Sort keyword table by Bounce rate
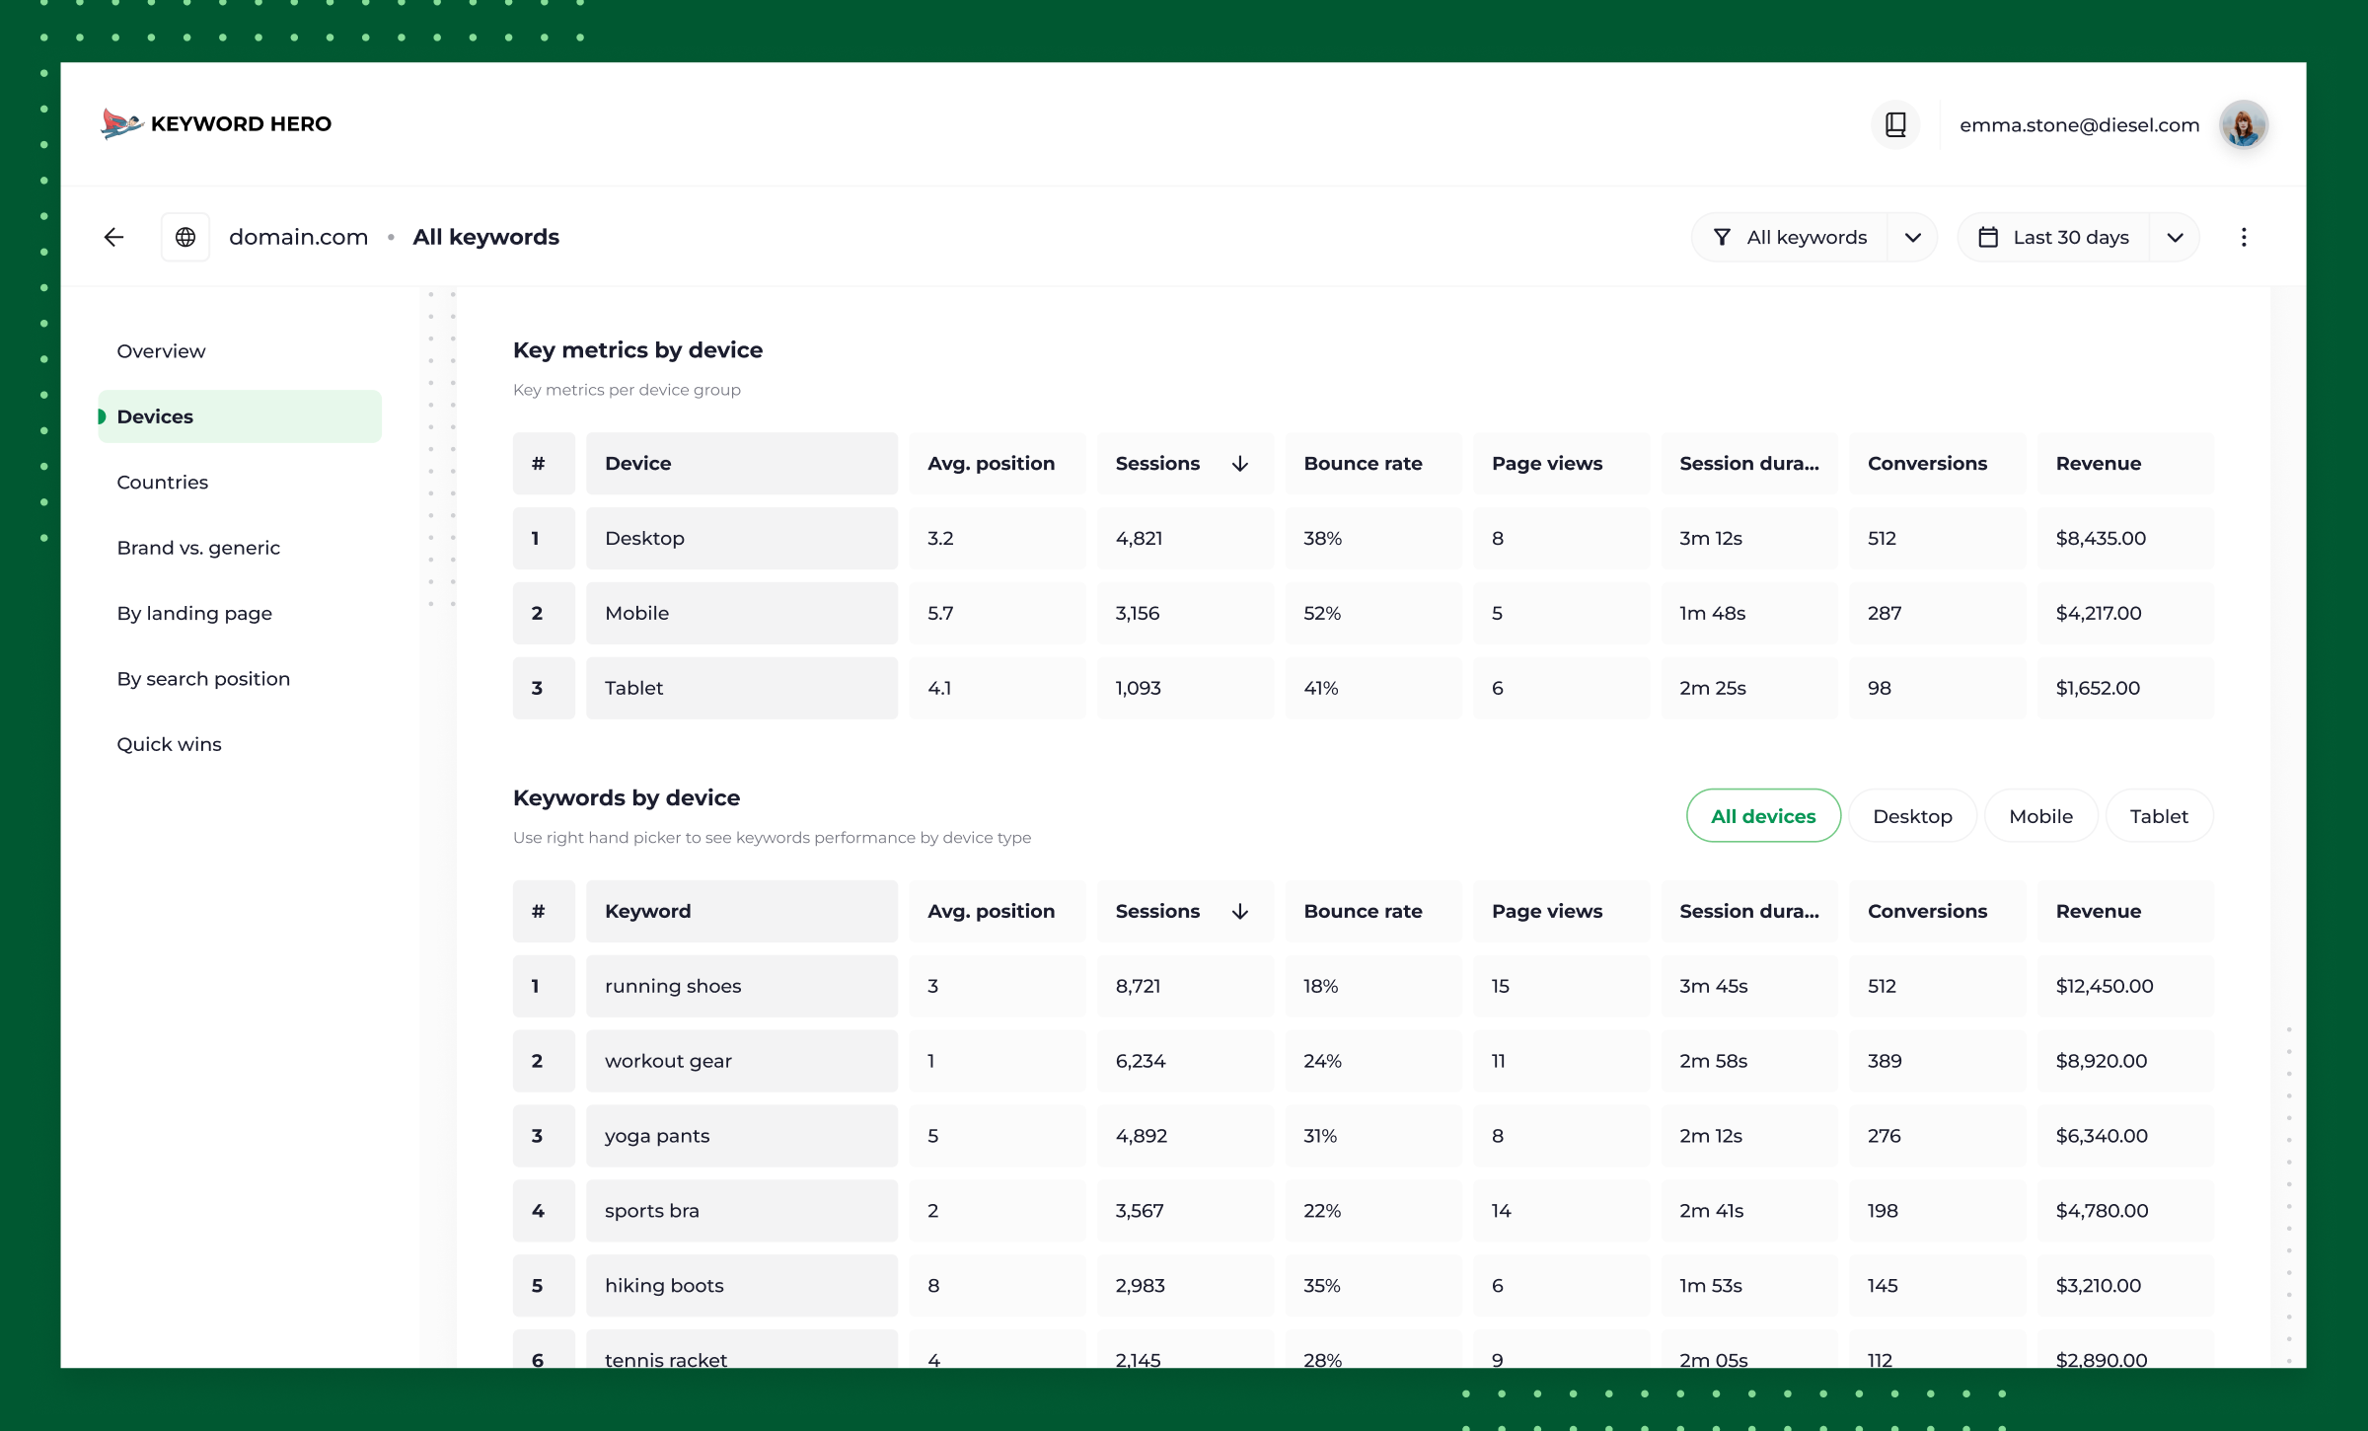 click(1373, 912)
